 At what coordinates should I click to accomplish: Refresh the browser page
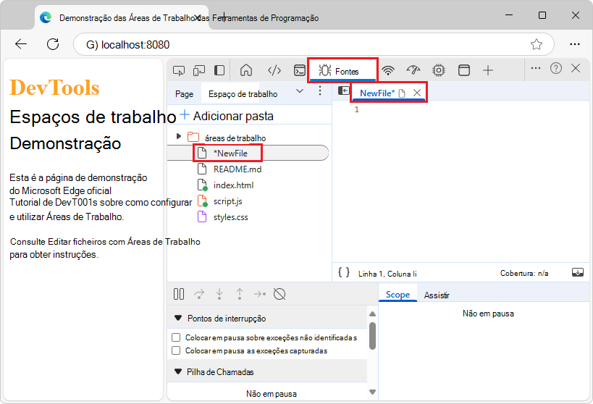coord(53,44)
